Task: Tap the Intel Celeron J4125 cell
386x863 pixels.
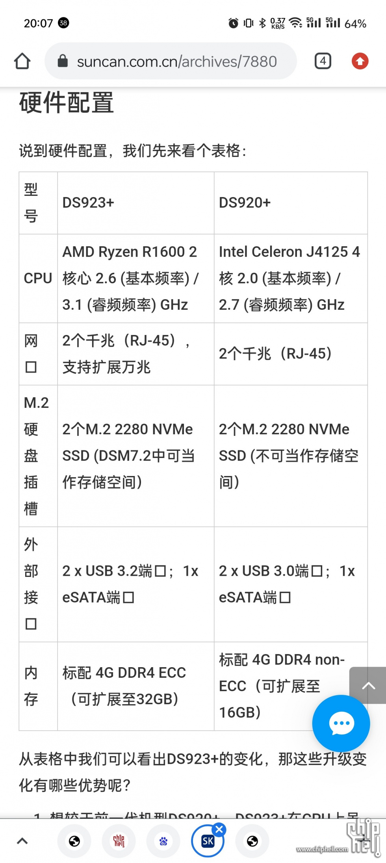Action: point(291,279)
